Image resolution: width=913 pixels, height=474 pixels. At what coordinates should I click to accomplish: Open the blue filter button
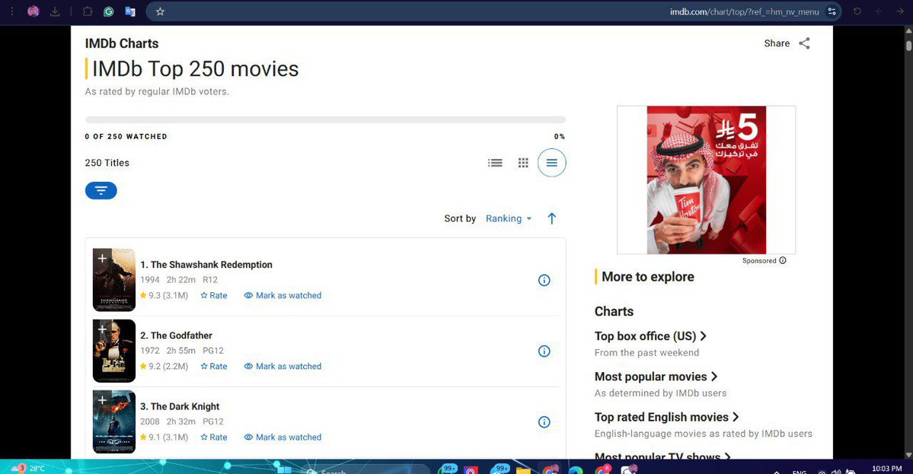click(x=101, y=190)
